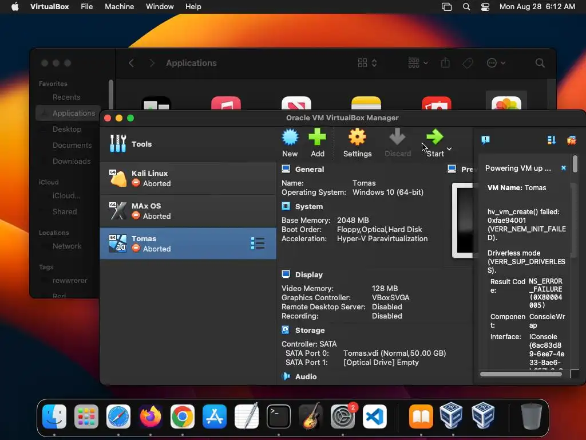This screenshot has width=586, height=440.
Task: Click the Finder search icon
Action: tap(540, 63)
